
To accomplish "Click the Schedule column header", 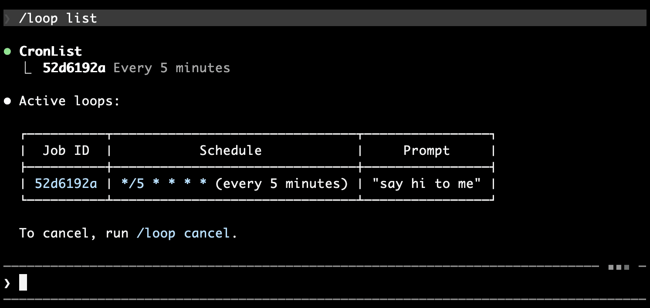I will (230, 151).
